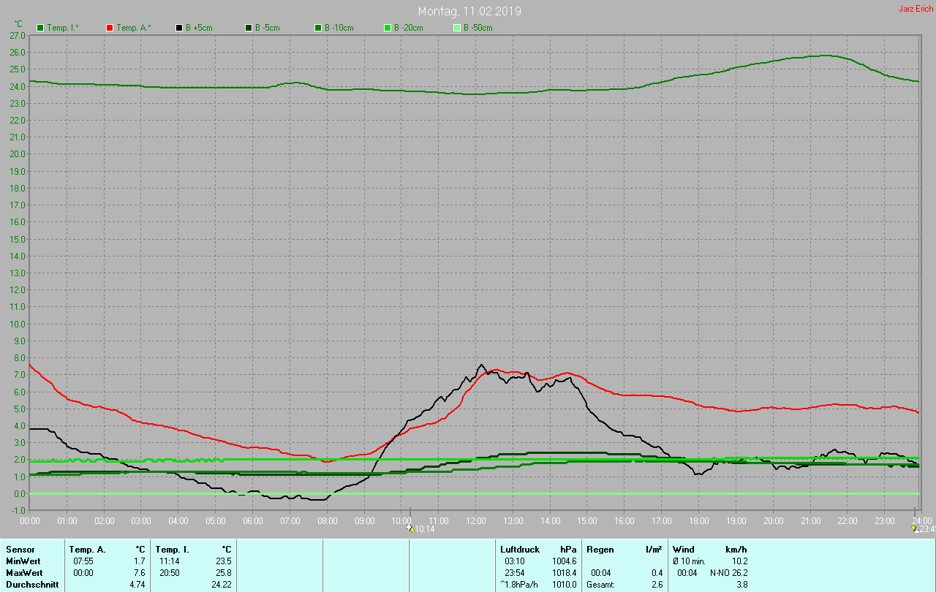Click the Regen column header
Viewport: 936px width, 592px height.
pos(600,550)
